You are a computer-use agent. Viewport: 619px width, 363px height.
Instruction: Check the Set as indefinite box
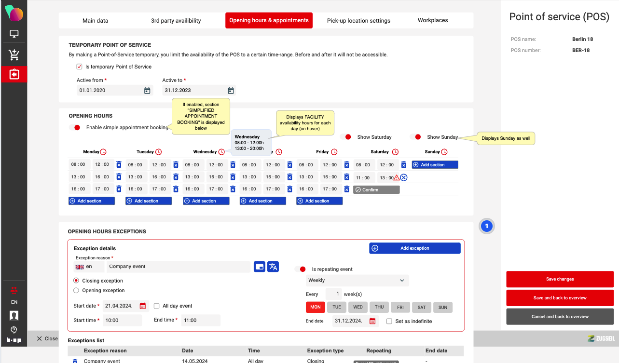tap(389, 321)
